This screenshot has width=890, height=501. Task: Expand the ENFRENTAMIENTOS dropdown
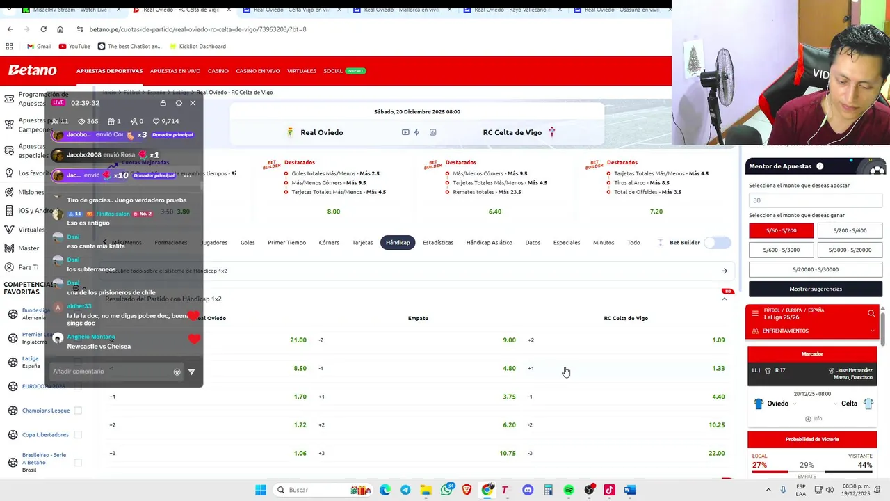pos(872,331)
